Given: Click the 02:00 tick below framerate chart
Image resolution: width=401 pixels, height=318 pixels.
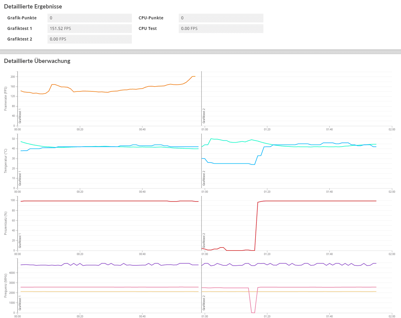Looking at the screenshot, I should 392,129.
